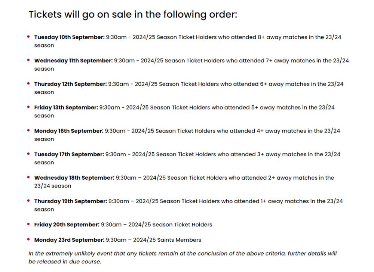Click the "Tuesday 17th September" bold date
Image resolution: width=374 pixels, height=272 pixels.
coord(69,154)
